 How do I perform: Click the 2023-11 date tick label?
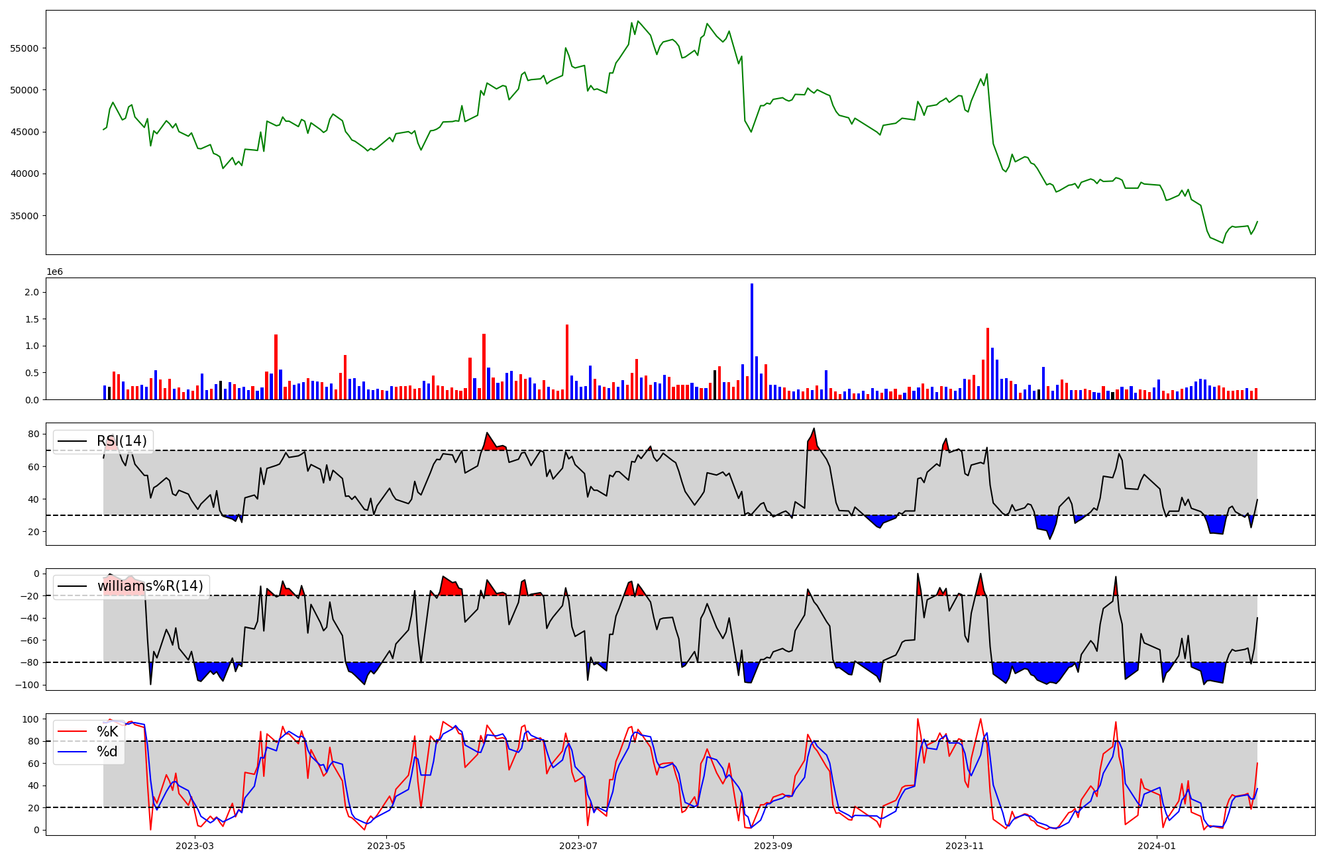tap(965, 845)
